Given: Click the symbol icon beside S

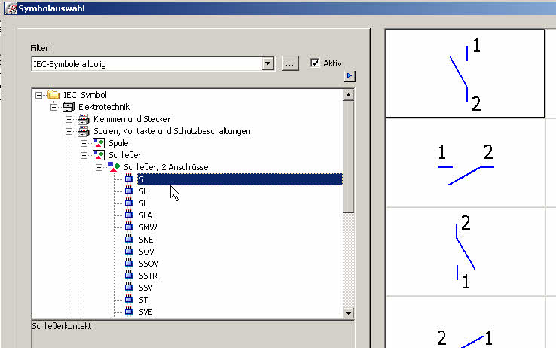Looking at the screenshot, I should pos(129,179).
